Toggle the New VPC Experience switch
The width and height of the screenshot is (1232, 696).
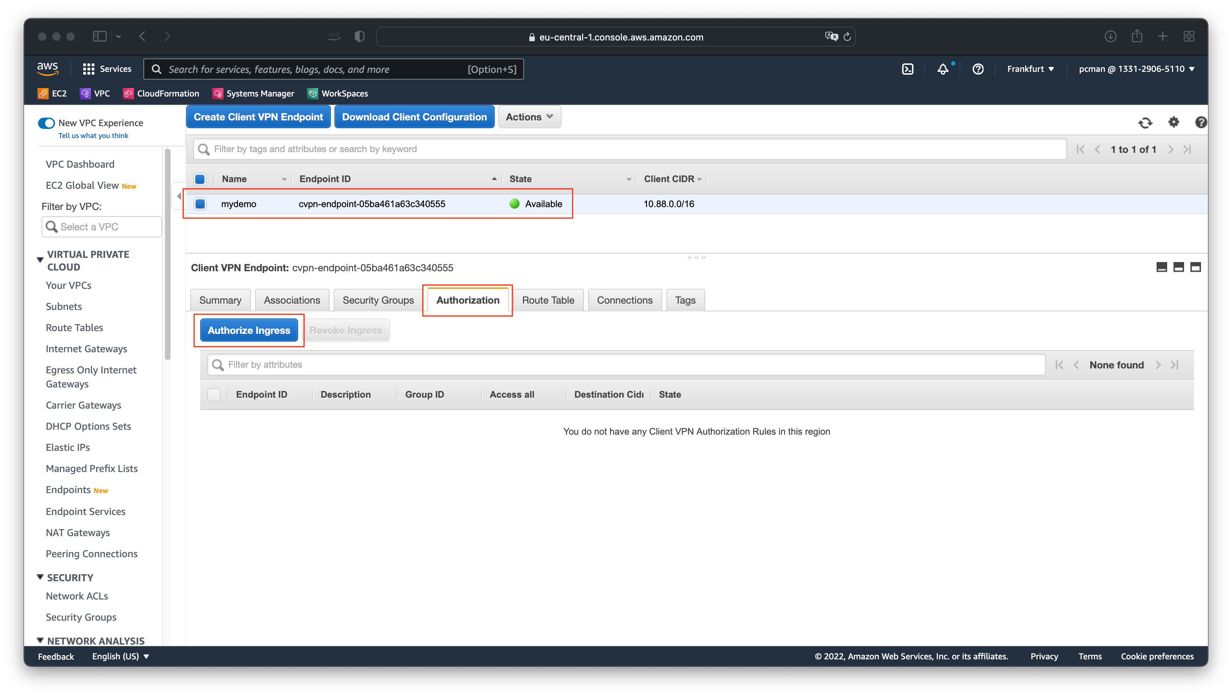click(47, 123)
